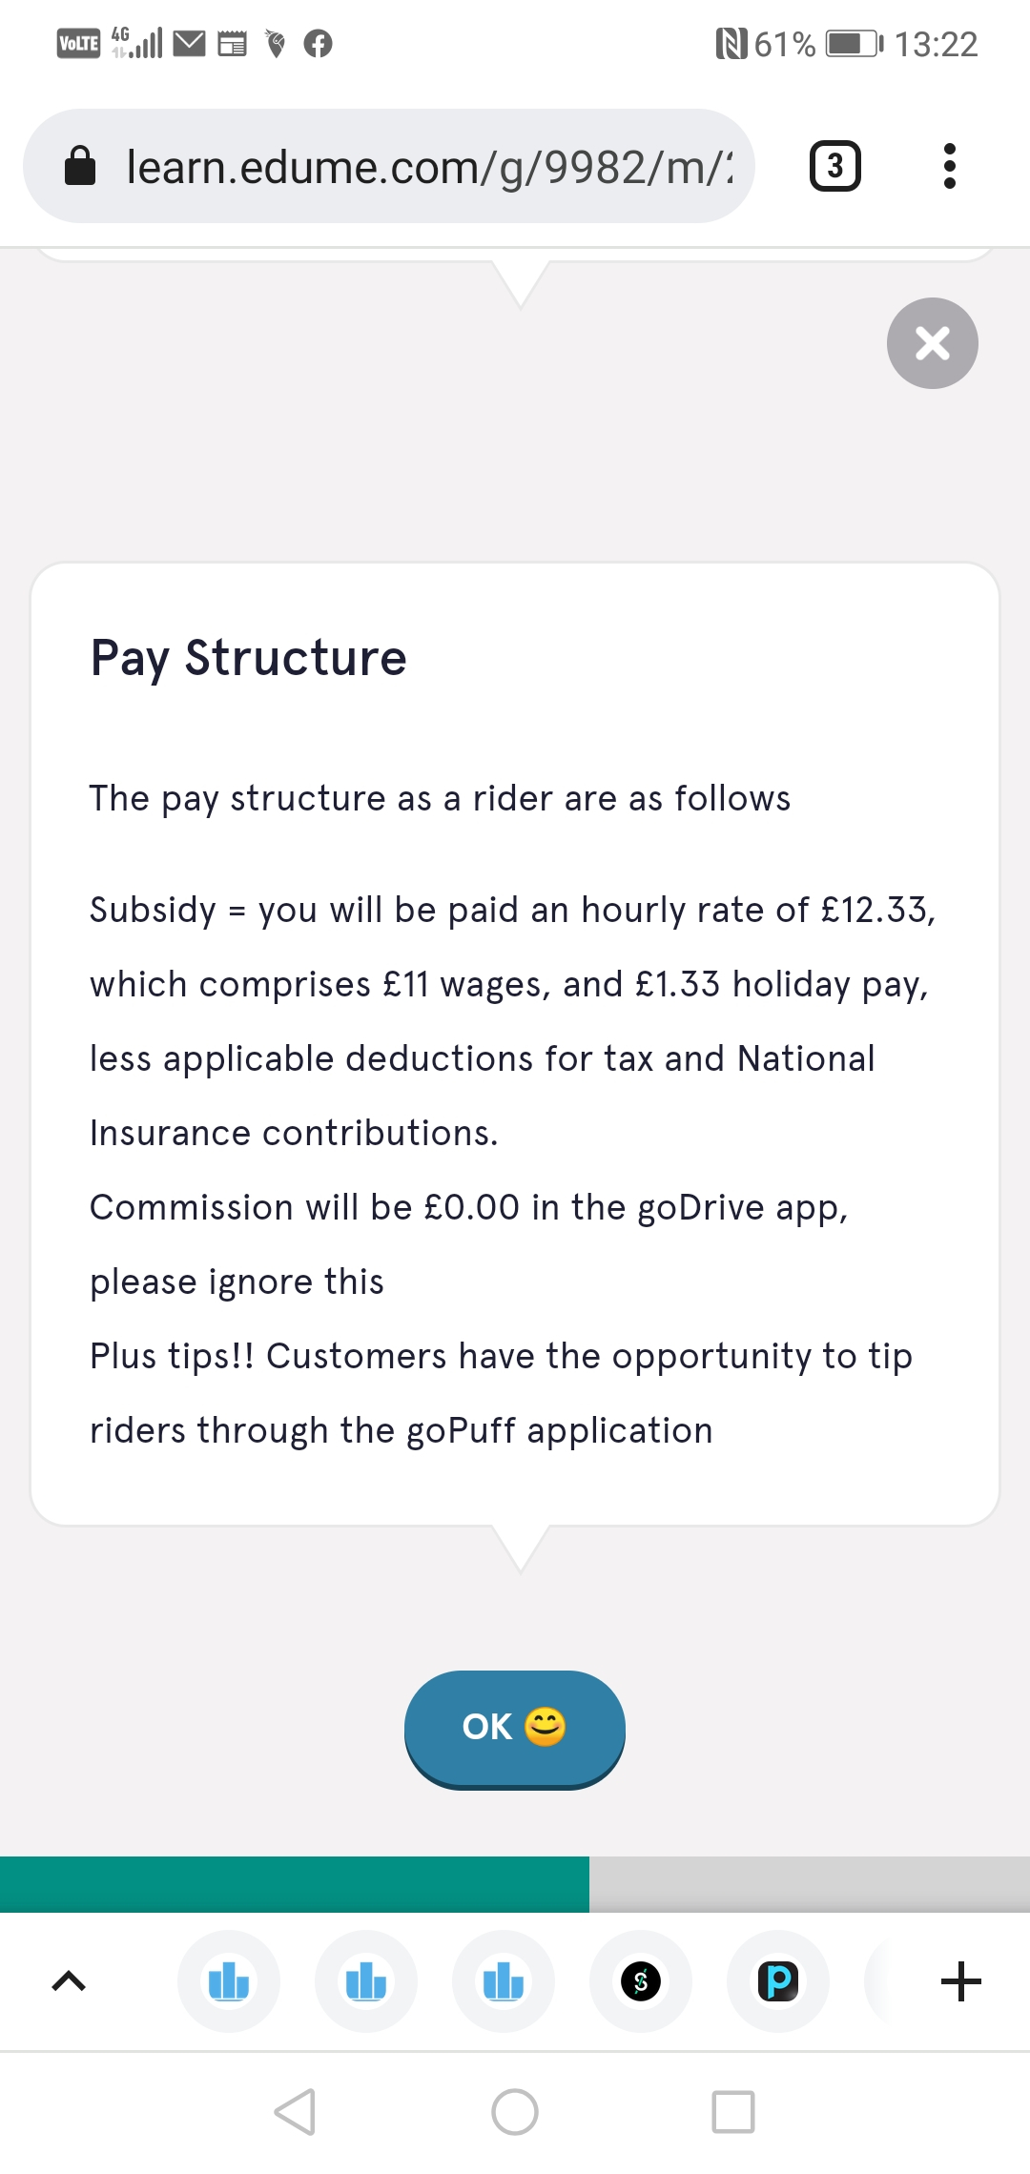
Task: Tap the learn.edume.com address bar
Action: click(x=429, y=167)
